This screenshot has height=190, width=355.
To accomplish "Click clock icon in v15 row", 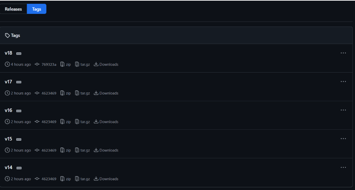I will click(7, 150).
